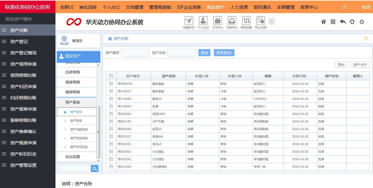Open the 个人办公 icon
This screenshot has height=188, width=373.
[203, 21]
